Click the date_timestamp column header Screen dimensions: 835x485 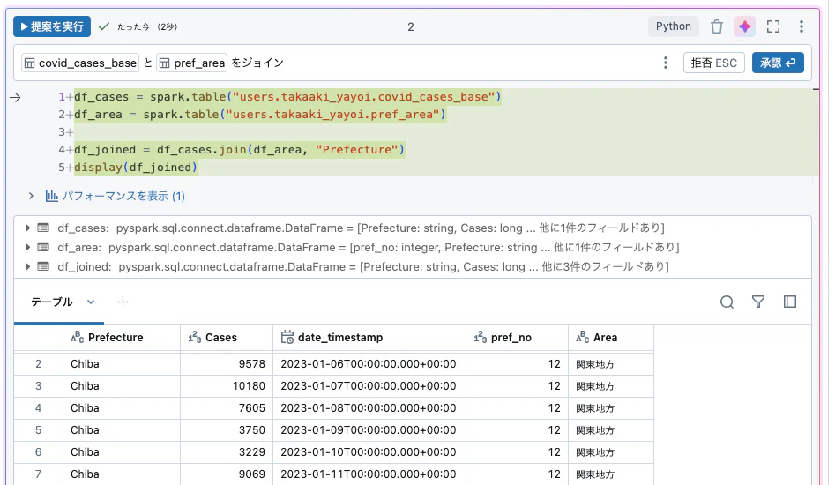tap(369, 337)
